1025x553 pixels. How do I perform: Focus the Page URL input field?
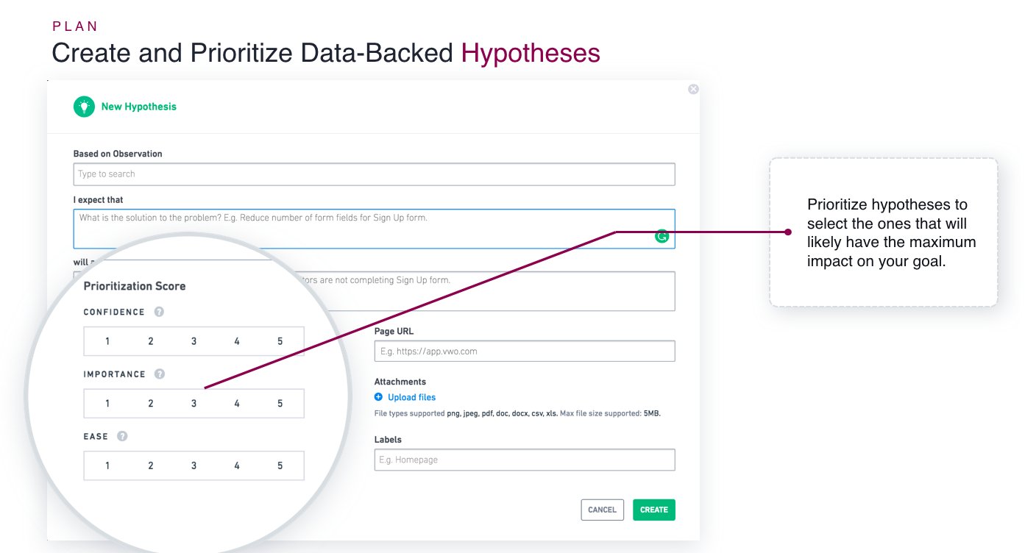click(x=525, y=351)
